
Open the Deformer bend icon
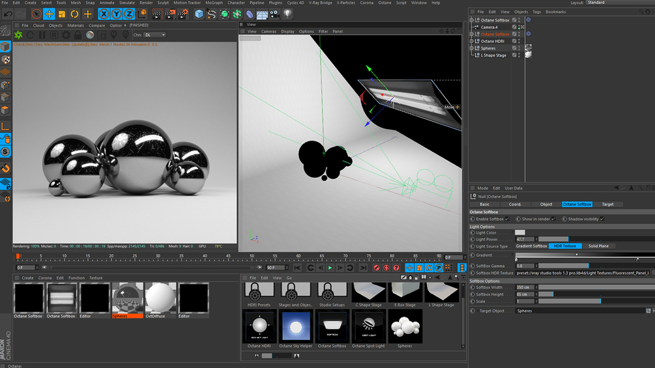250,14
